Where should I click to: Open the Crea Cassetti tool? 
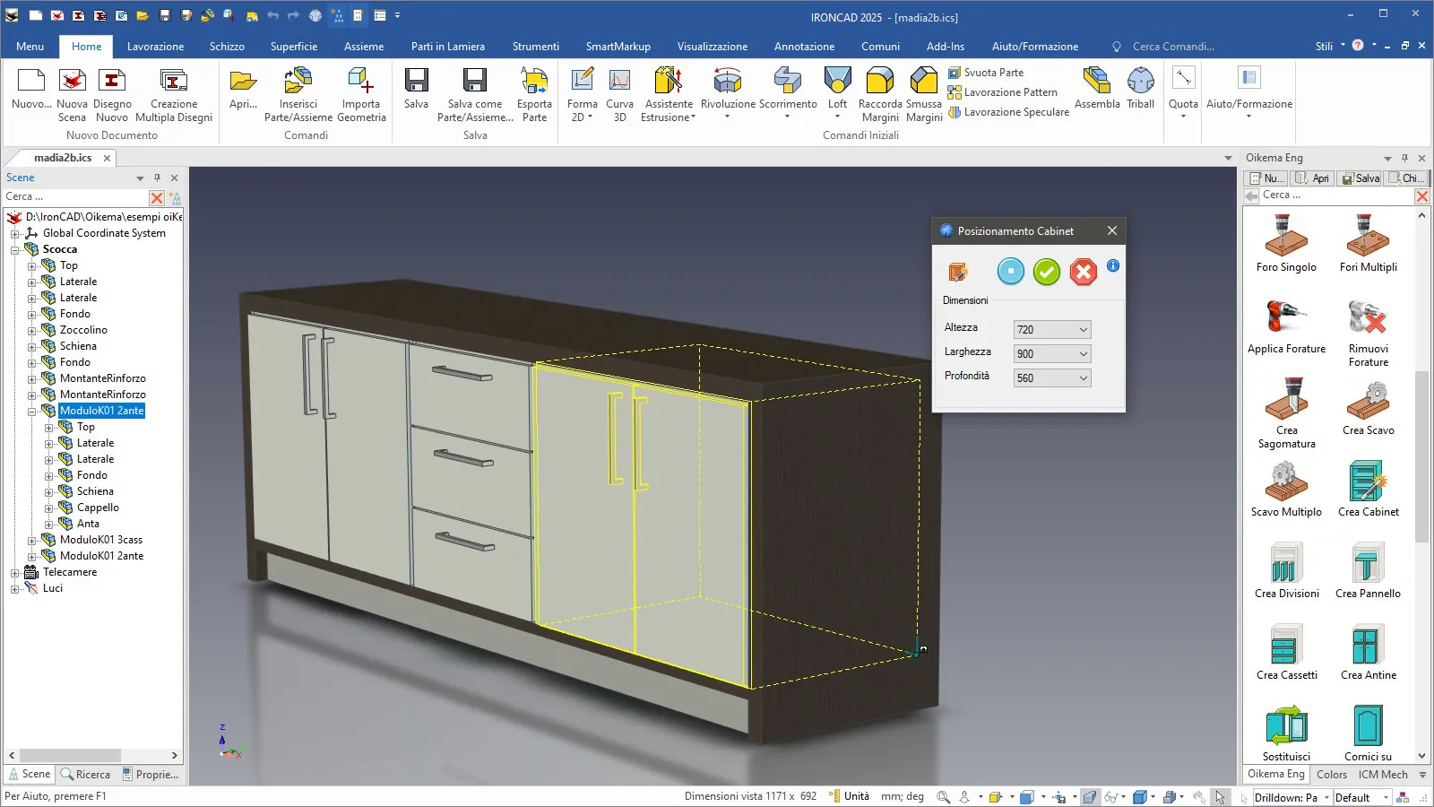pyautogui.click(x=1286, y=646)
